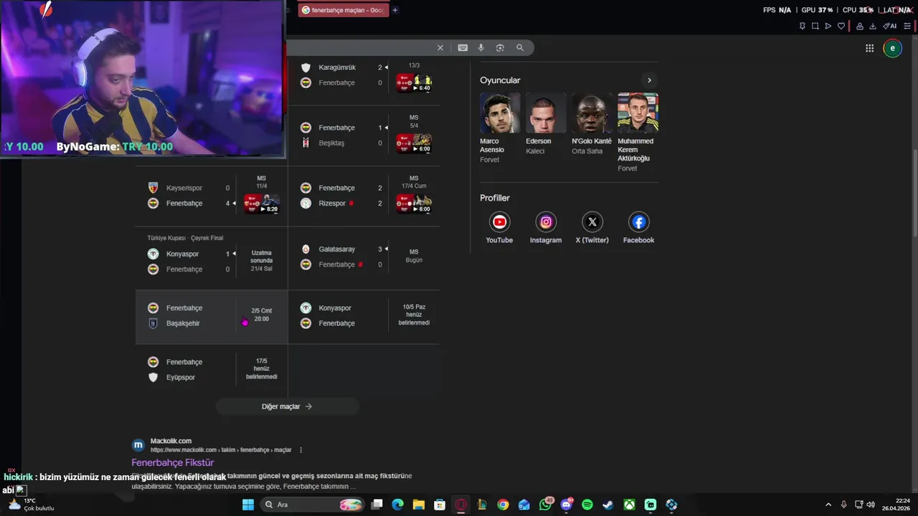Open WhatsApp from the taskbar
Screen dimensions: 918x516
tap(546, 505)
